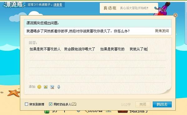Close the dialog with the round X icon
This screenshot has height=115, width=187.
pos(175,15)
